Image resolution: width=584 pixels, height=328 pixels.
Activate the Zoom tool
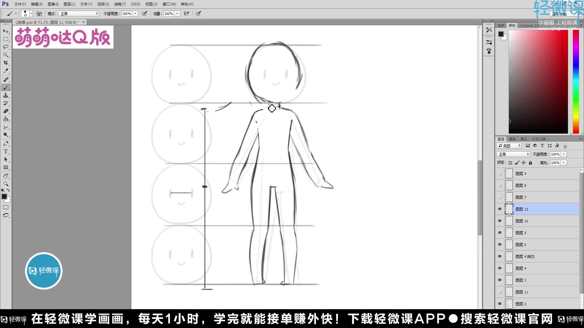click(x=6, y=184)
